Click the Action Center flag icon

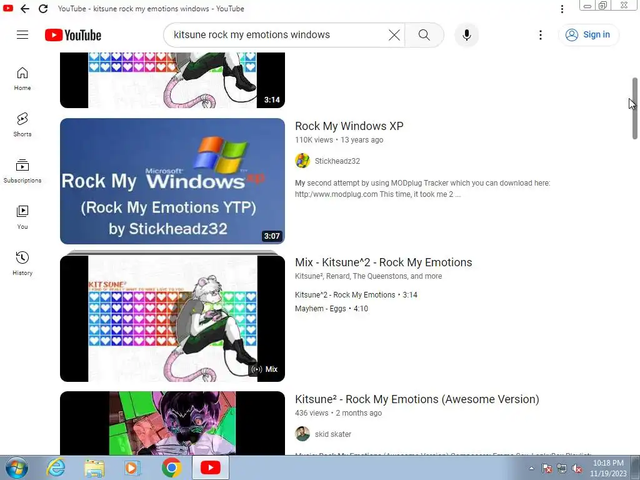547,468
